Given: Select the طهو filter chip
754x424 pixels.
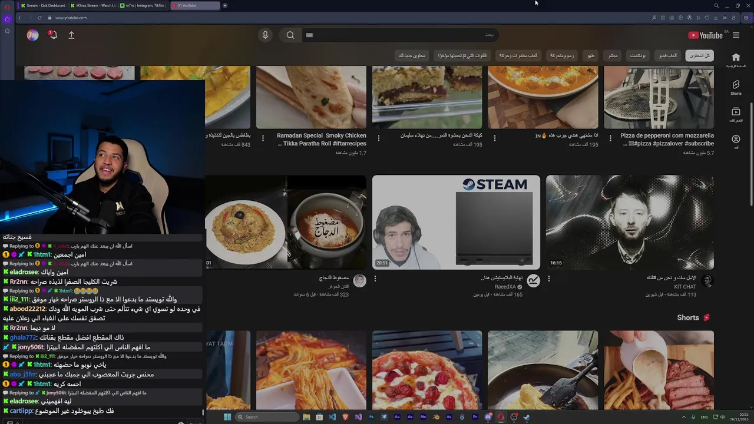Looking at the screenshot, I should [x=590, y=55].
